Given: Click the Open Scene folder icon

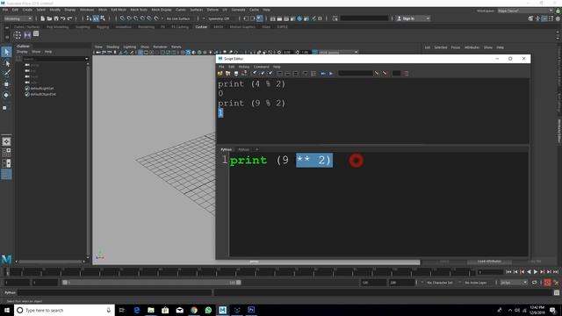Looking at the screenshot, I should click(49, 18).
